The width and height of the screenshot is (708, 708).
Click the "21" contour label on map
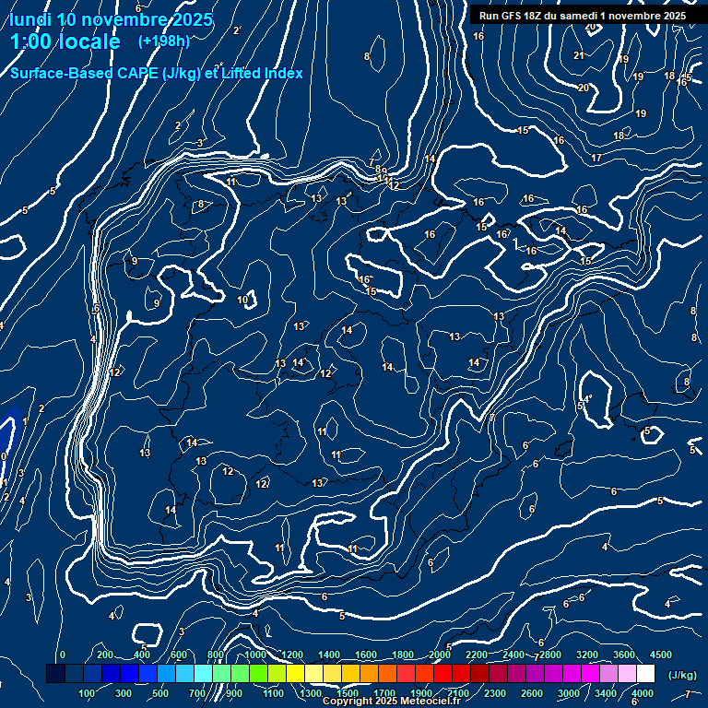[x=579, y=55]
